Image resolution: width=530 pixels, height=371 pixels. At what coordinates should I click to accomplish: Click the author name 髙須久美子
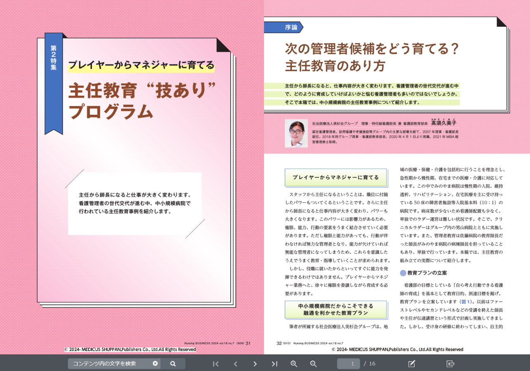[444, 124]
